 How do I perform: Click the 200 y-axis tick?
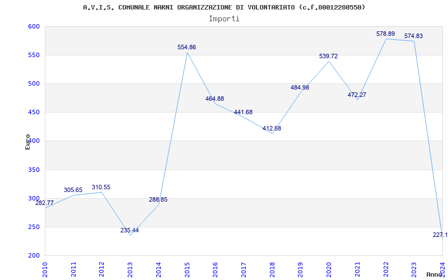click(x=34, y=255)
